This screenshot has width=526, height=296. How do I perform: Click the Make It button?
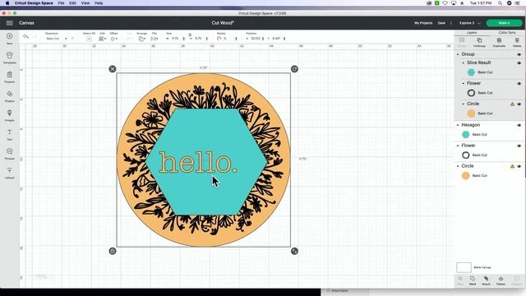click(504, 23)
